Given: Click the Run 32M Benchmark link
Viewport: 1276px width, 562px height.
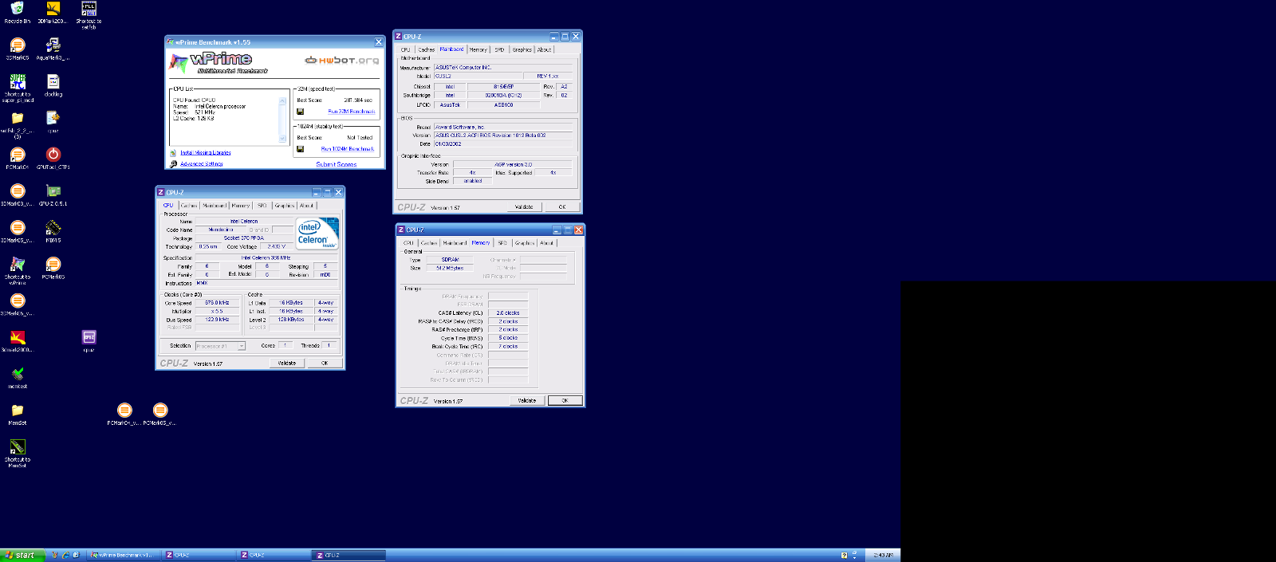Looking at the screenshot, I should 352,112.
